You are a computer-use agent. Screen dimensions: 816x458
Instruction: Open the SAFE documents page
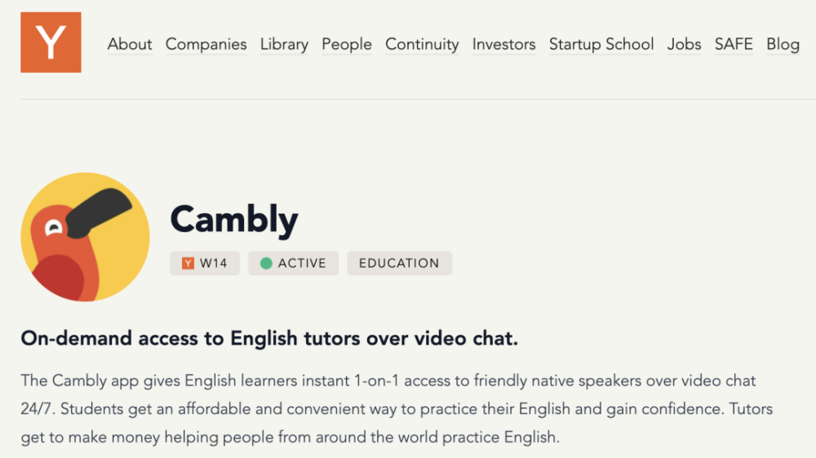pos(734,44)
